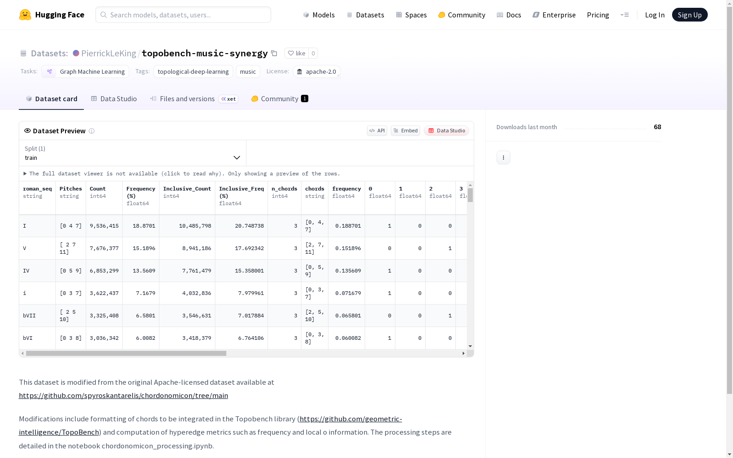The image size is (733, 458).
Task: Click the n_chords column header
Action: pyautogui.click(x=284, y=197)
